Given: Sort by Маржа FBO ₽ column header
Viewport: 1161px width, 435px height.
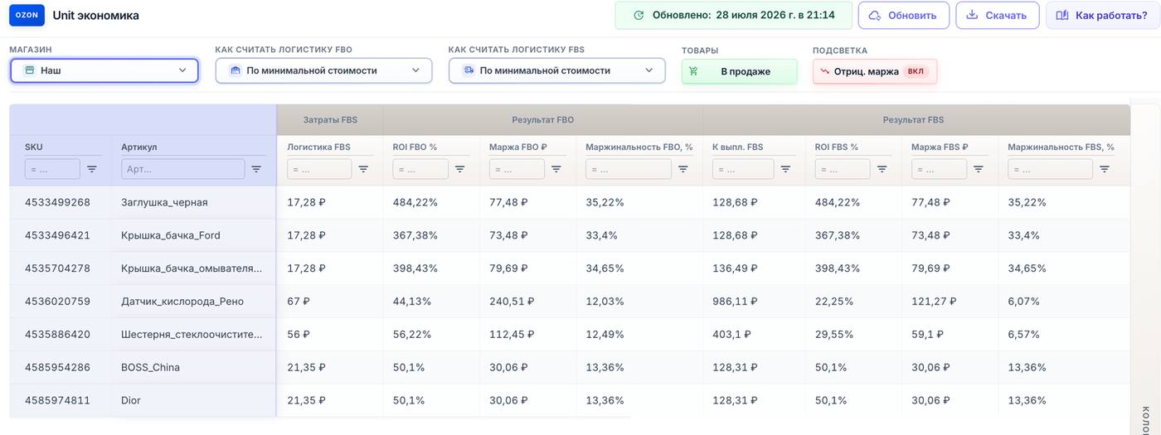Looking at the screenshot, I should point(517,147).
